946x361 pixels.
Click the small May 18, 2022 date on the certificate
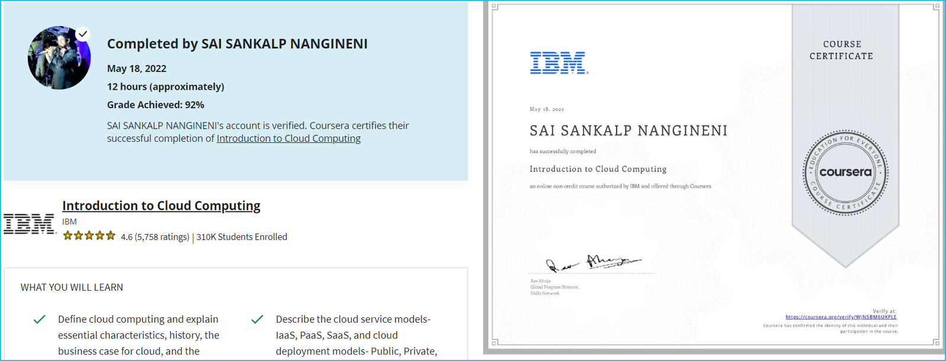(547, 109)
